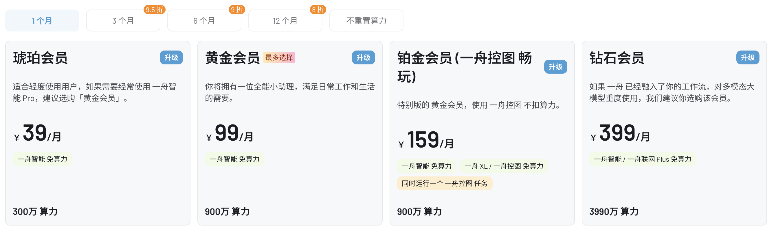Upgrade to 黄金会员 with 升级 button
Image resolution: width=778 pixels, height=231 pixels.
[363, 57]
